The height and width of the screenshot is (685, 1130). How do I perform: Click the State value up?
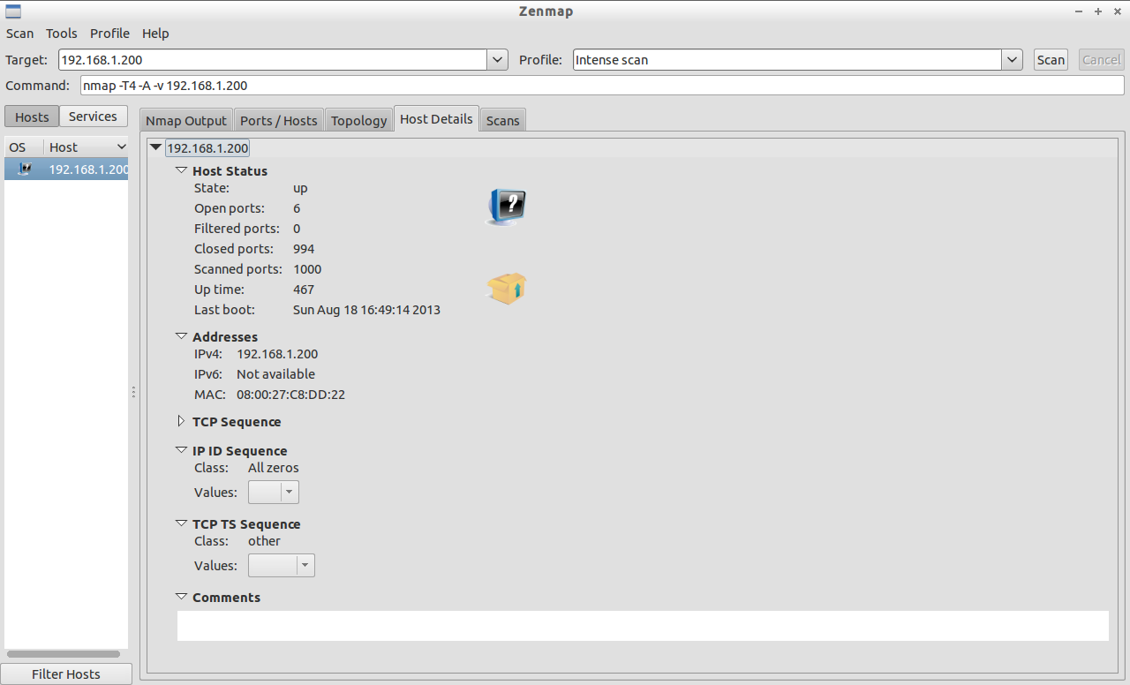point(300,188)
